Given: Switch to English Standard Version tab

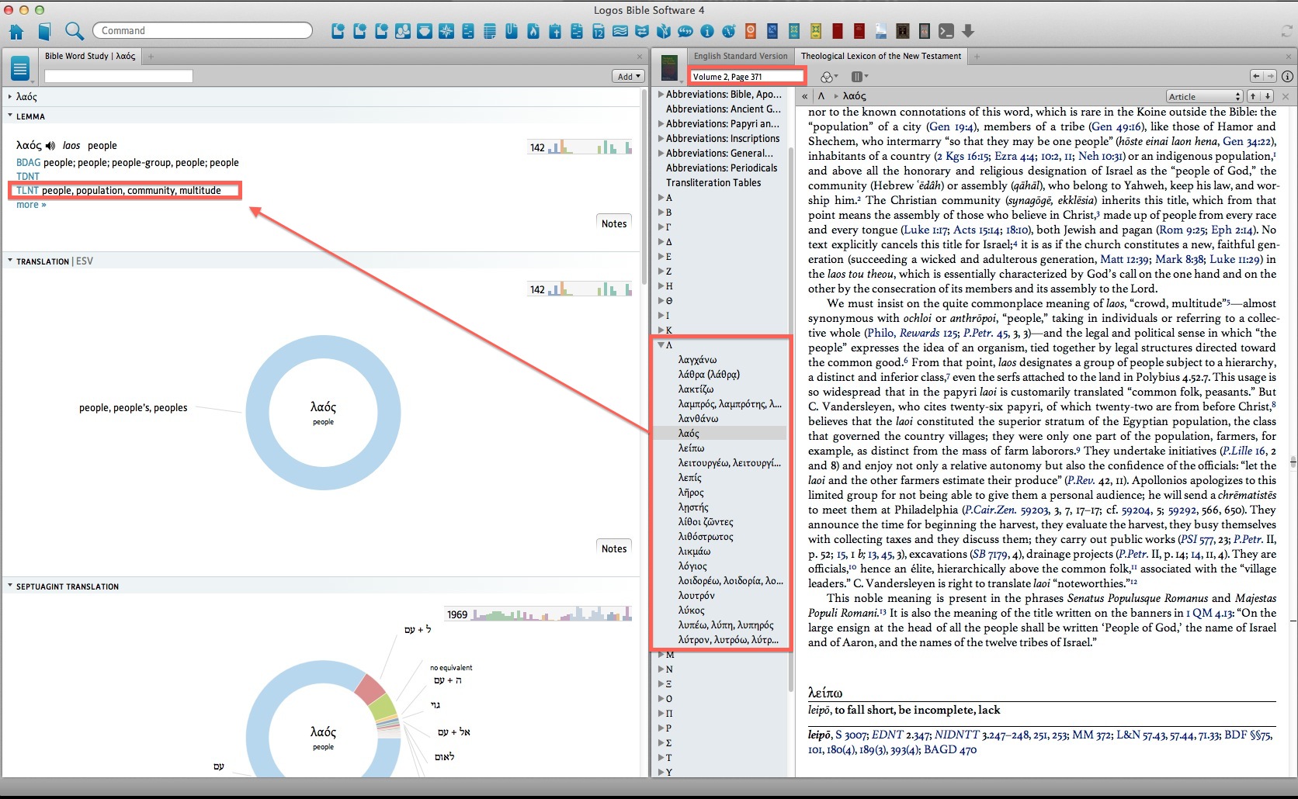Looking at the screenshot, I should pyautogui.click(x=741, y=56).
